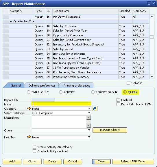Click the table scroll up arrow

coord(152,16)
